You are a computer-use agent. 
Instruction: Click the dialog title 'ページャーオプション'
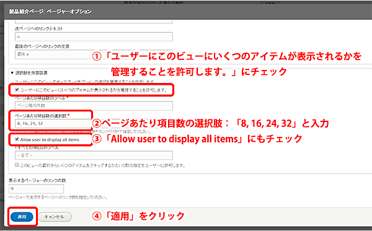click(x=69, y=11)
